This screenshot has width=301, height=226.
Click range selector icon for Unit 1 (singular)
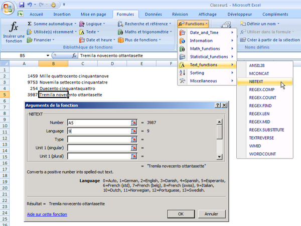[x=133, y=147]
